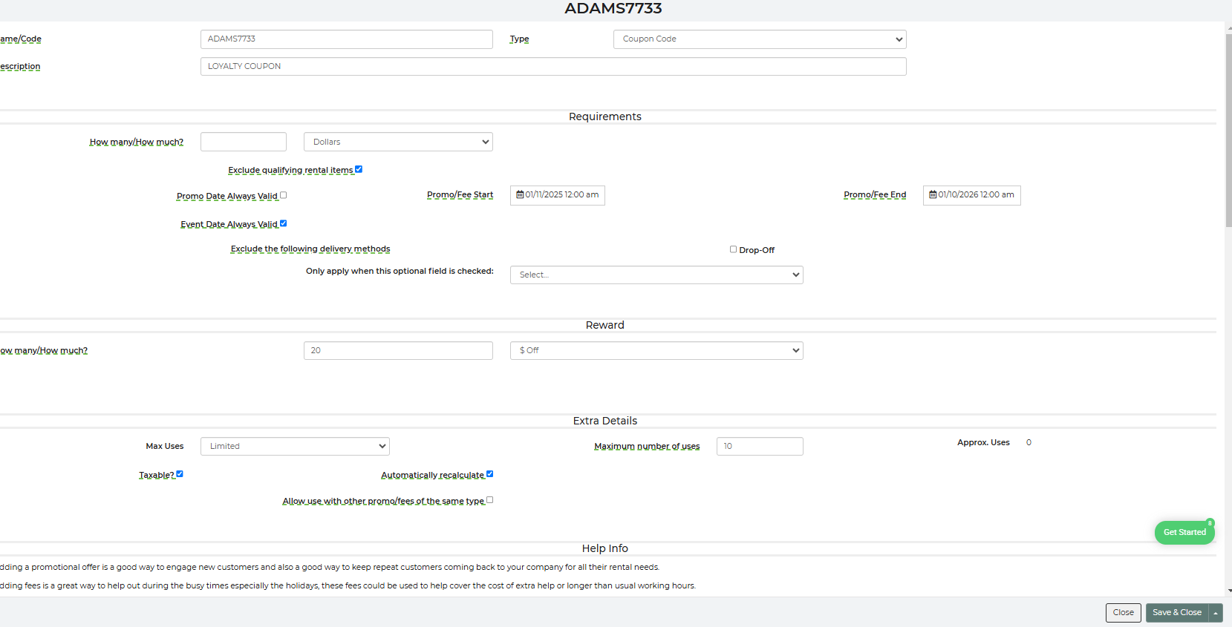Click the Promo/Fee Start label

(x=460, y=195)
